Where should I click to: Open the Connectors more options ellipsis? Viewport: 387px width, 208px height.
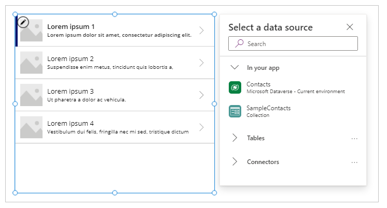(354, 162)
